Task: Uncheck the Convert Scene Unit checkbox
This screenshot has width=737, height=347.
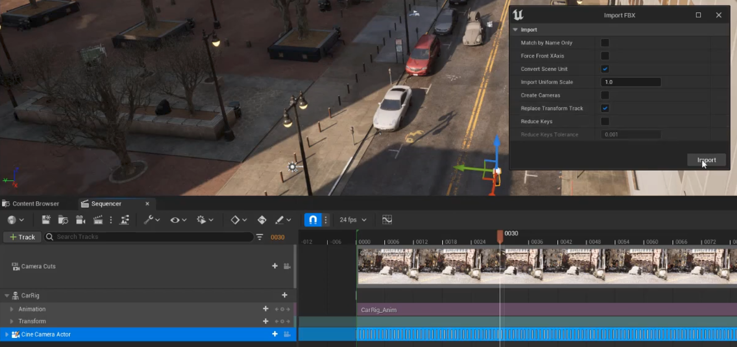Action: point(604,69)
